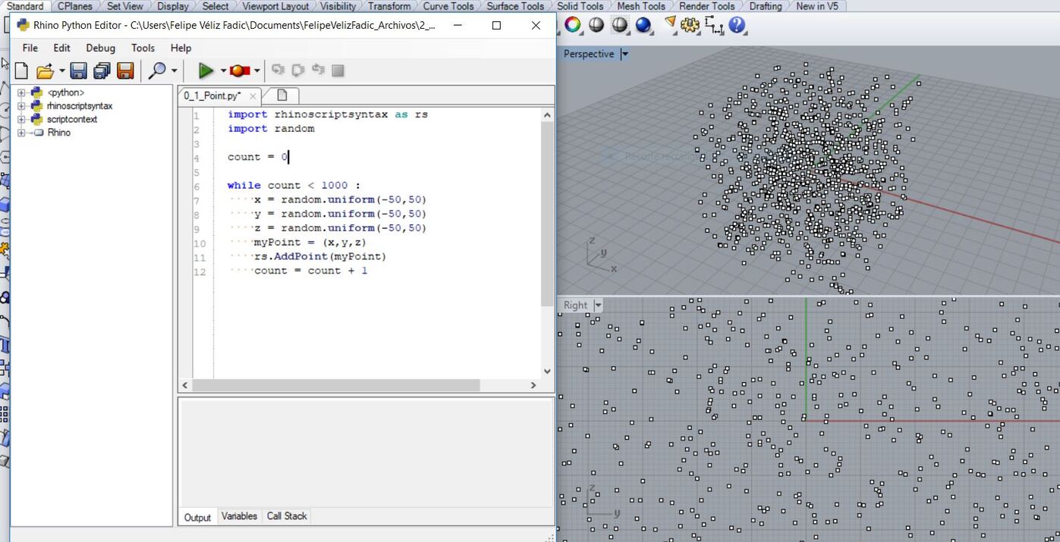Click the color wheel icon in Rhino toolbar
The height and width of the screenshot is (542, 1060).
[572, 25]
